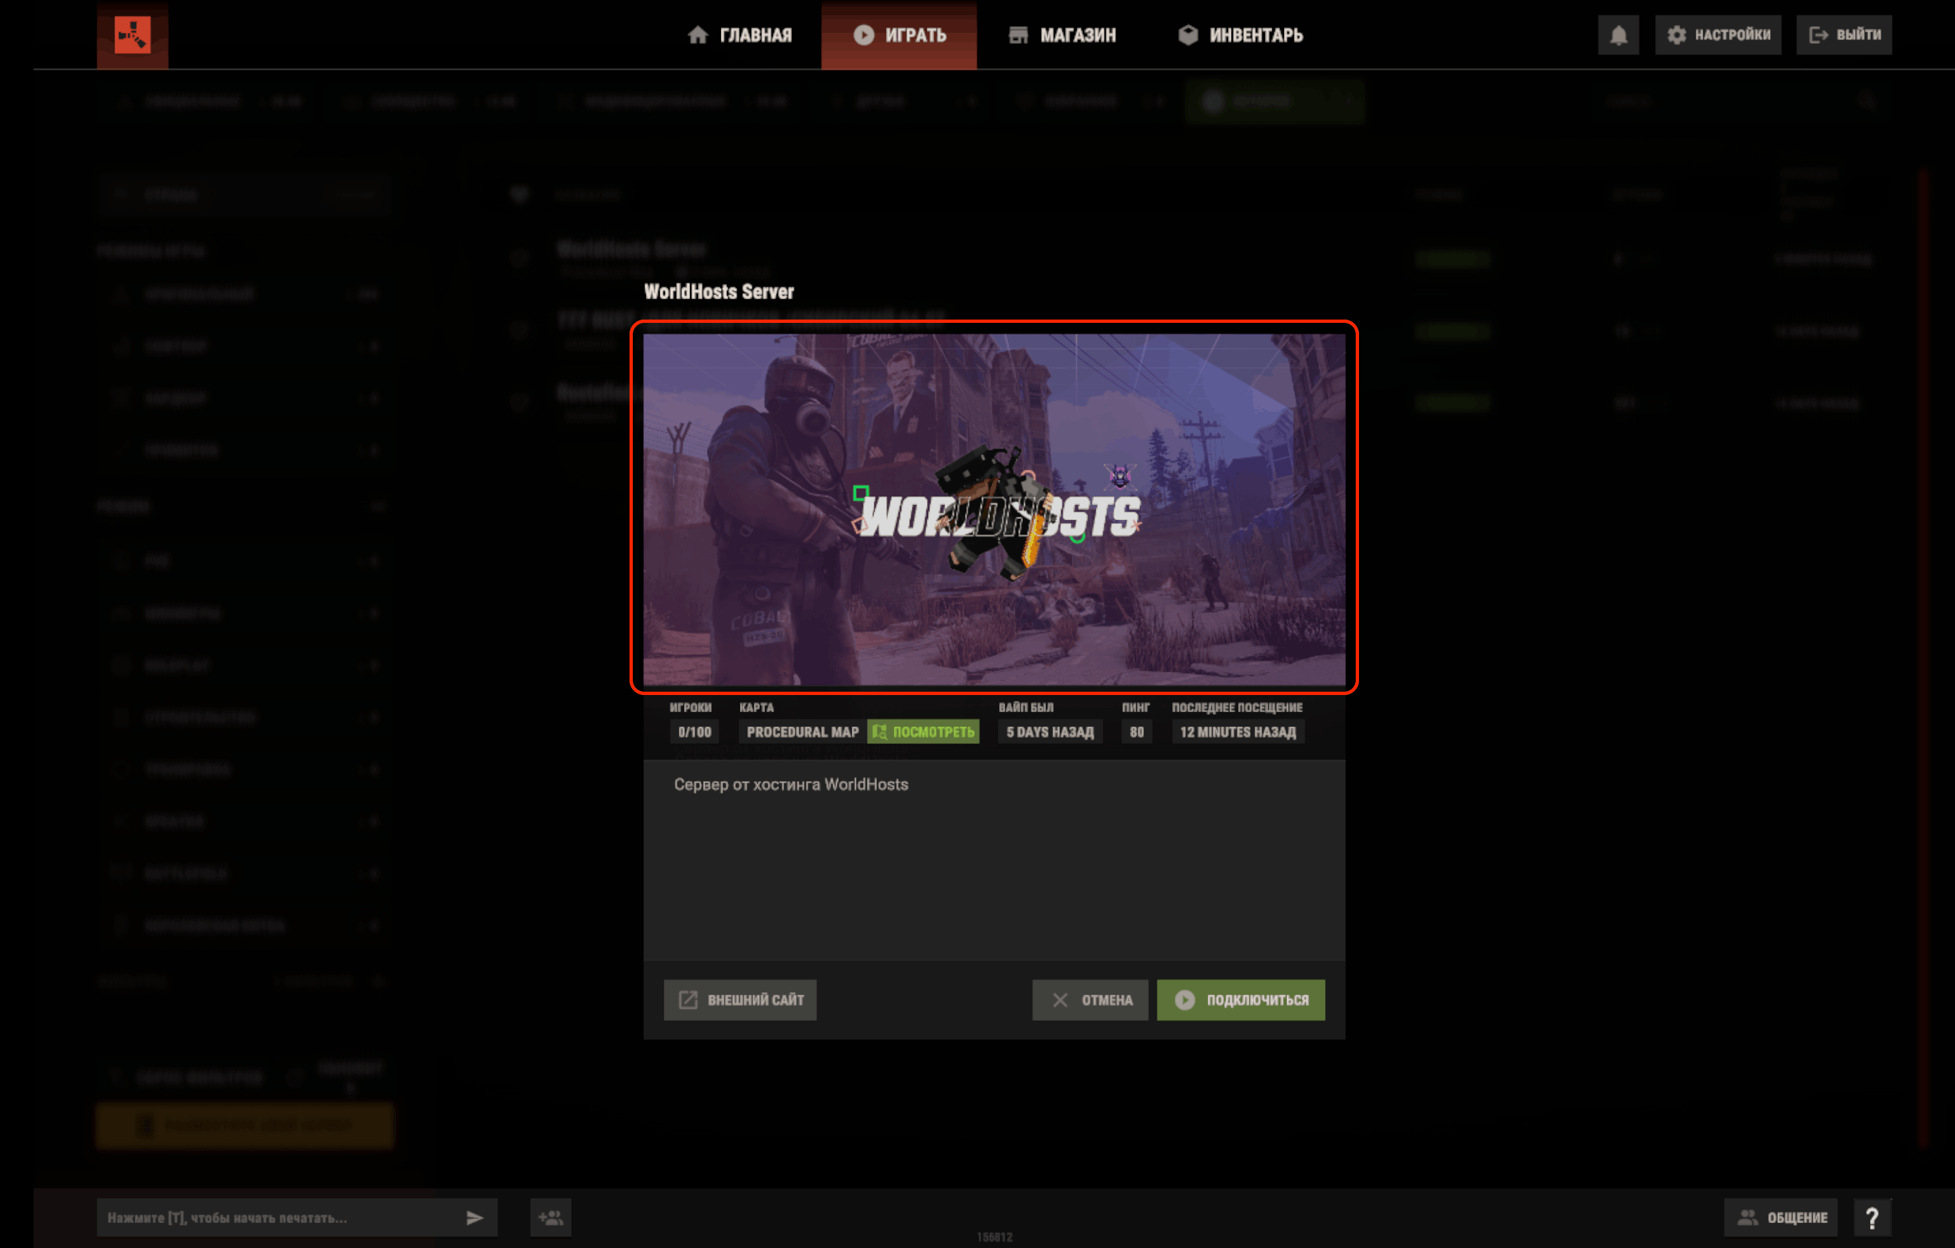Open the ГЛАВНАЯ home tab
This screenshot has height=1248, width=1955.
tap(739, 35)
